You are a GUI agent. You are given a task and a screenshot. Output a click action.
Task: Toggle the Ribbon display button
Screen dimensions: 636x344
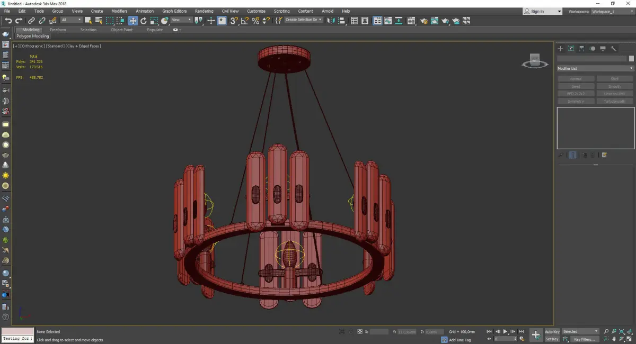[x=378, y=21]
